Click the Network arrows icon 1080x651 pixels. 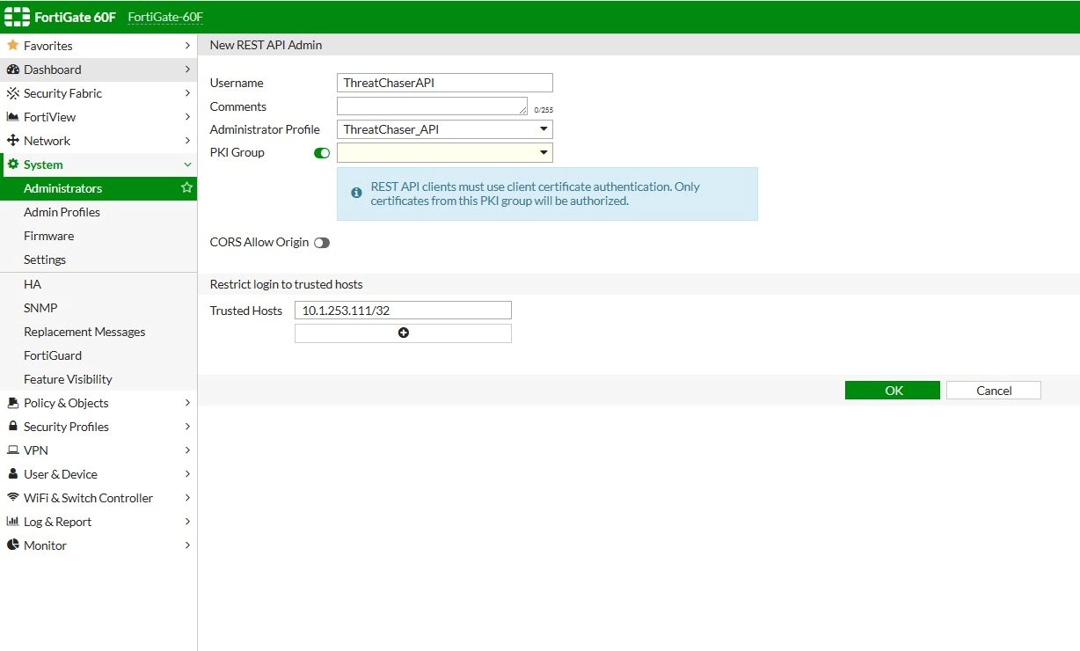coord(12,141)
